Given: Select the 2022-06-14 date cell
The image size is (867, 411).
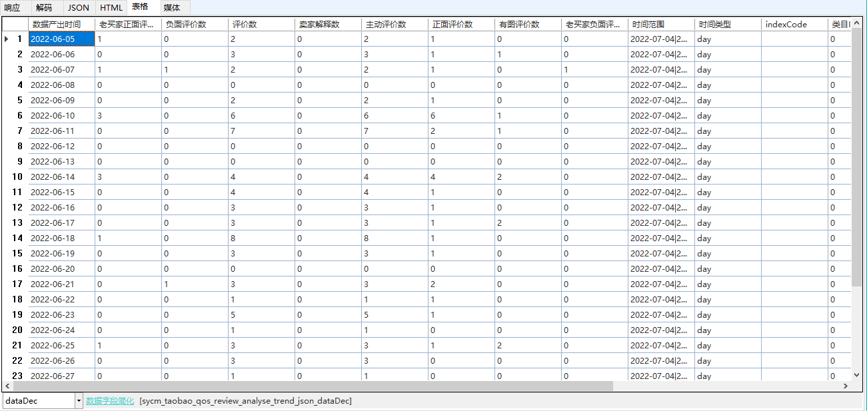Looking at the screenshot, I should click(61, 177).
